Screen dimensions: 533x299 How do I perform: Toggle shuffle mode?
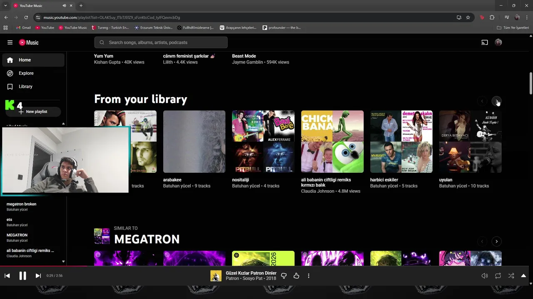pos(511,276)
